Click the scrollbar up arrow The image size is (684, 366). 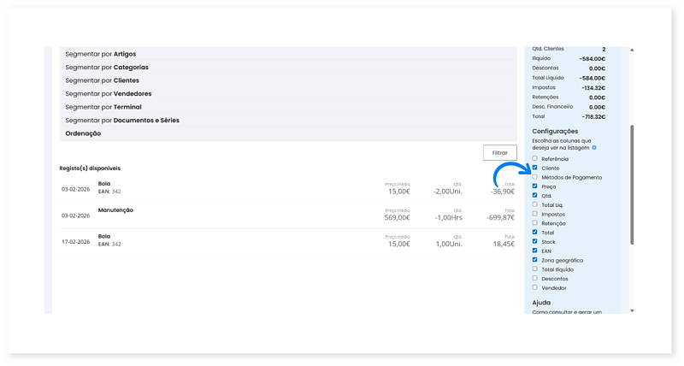point(633,50)
